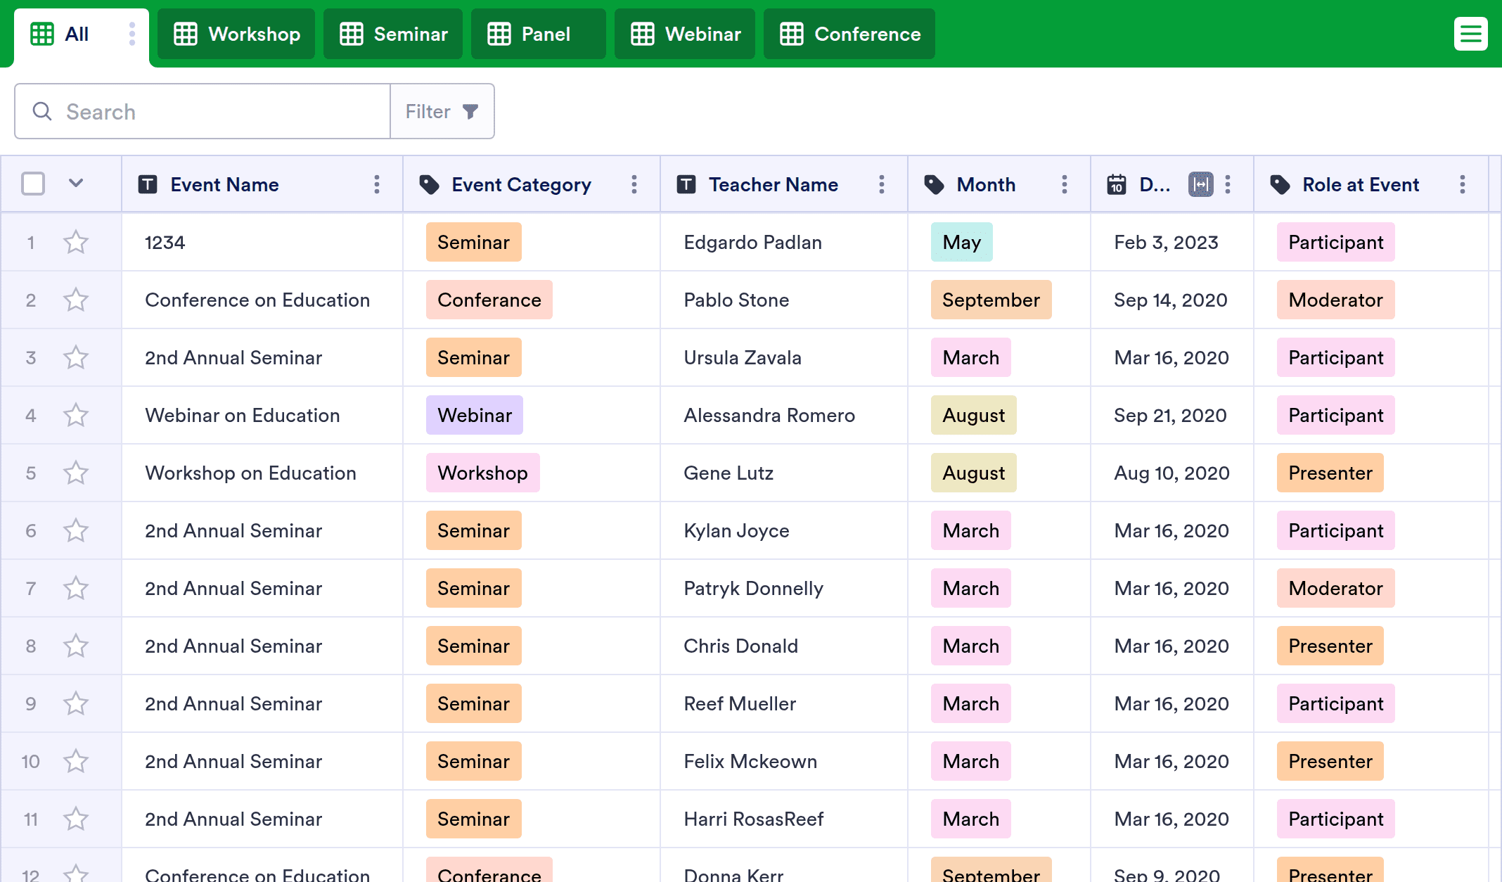Click the text type icon beside Teacher Name
This screenshot has height=882, width=1502.
(686, 184)
